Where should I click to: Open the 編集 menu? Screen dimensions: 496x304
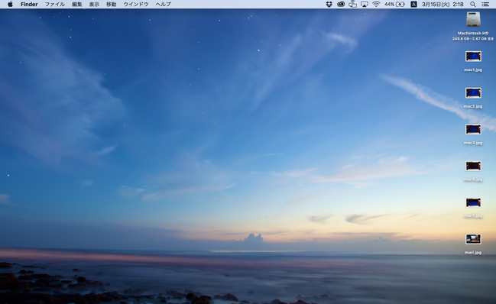point(77,4)
